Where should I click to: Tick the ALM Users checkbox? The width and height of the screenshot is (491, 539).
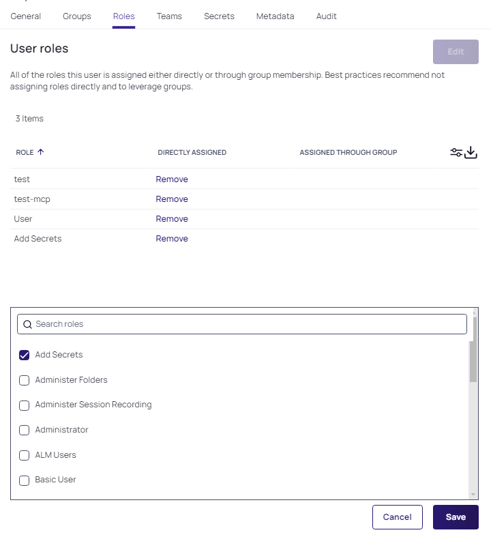pyautogui.click(x=24, y=455)
